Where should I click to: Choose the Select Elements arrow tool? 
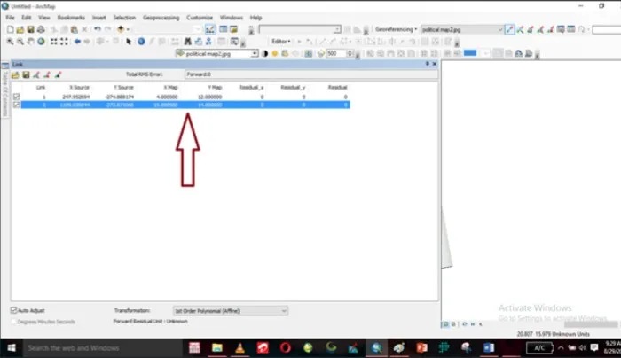[x=129, y=42]
